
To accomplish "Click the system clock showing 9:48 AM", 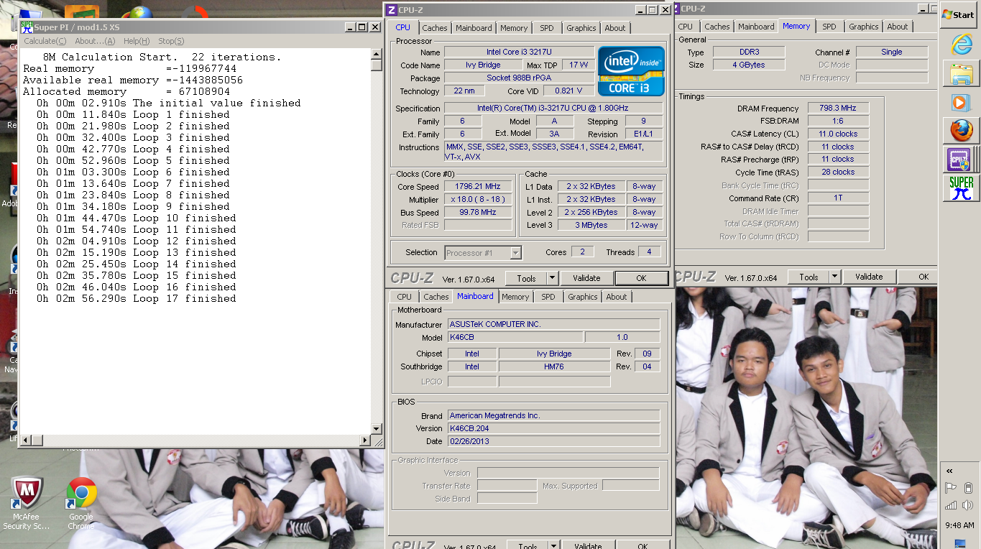I will pos(960,525).
